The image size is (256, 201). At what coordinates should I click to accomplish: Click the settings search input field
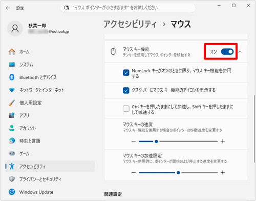(128, 8)
